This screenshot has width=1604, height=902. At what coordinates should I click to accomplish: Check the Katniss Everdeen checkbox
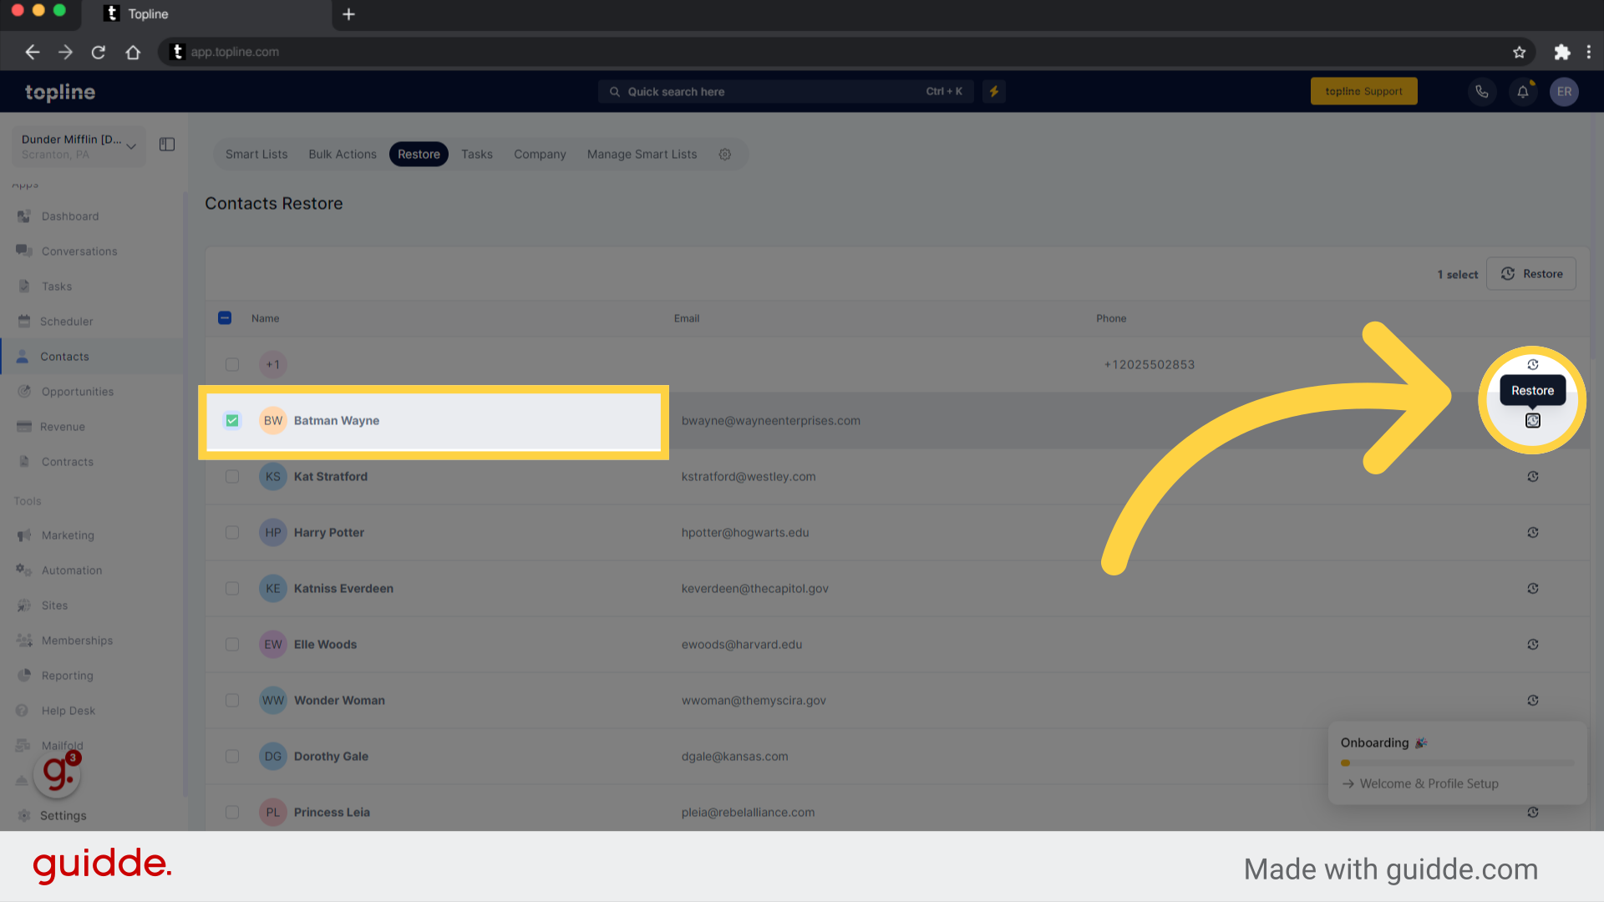[x=232, y=589]
